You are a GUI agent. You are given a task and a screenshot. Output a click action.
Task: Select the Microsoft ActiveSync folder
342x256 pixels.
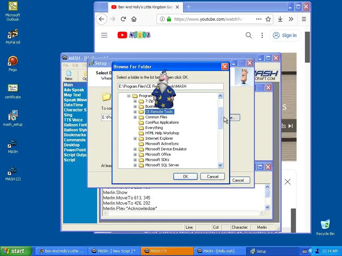(x=162, y=144)
